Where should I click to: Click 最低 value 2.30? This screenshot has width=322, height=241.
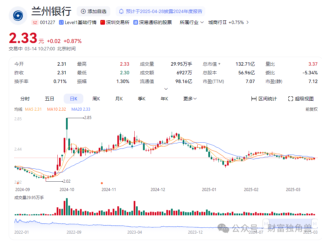125,73
